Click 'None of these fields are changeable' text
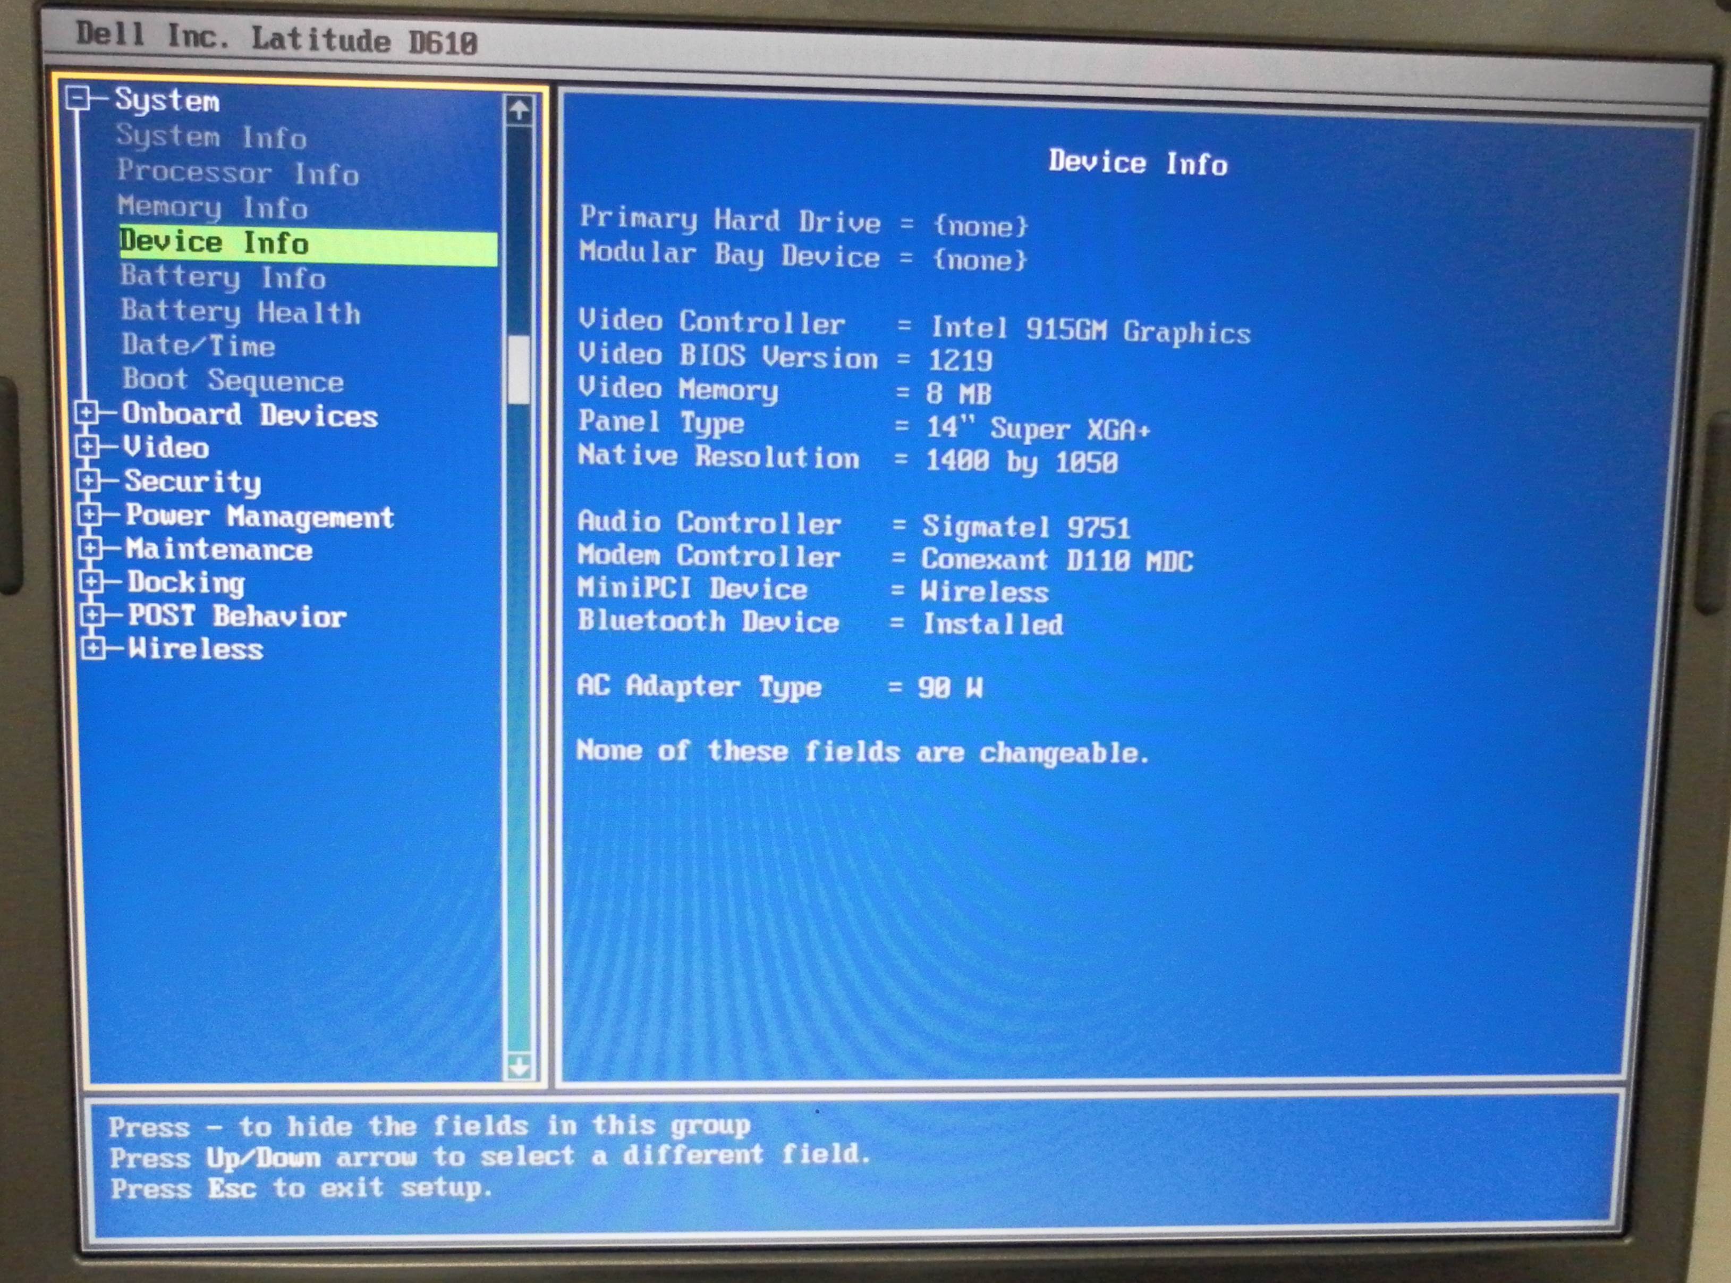Image resolution: width=1731 pixels, height=1283 pixels. coord(862,752)
